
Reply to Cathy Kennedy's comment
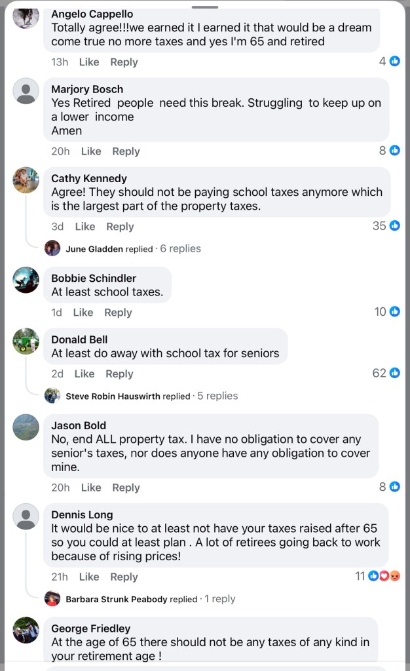[120, 227]
